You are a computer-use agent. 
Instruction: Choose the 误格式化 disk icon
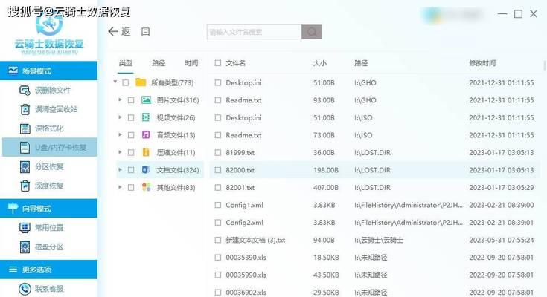click(x=25, y=128)
